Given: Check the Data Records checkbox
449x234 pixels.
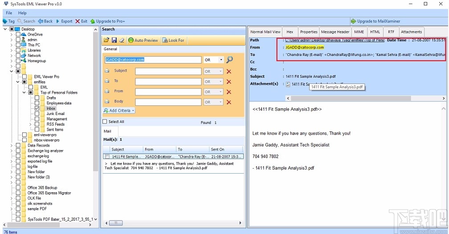Looking at the screenshot, I should 18,145.
